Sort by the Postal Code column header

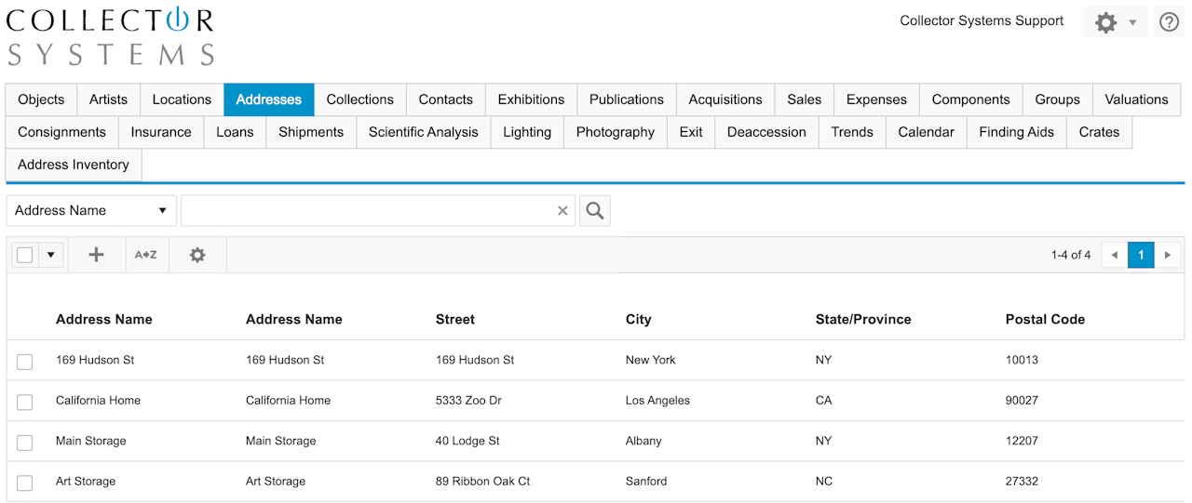coord(1045,319)
